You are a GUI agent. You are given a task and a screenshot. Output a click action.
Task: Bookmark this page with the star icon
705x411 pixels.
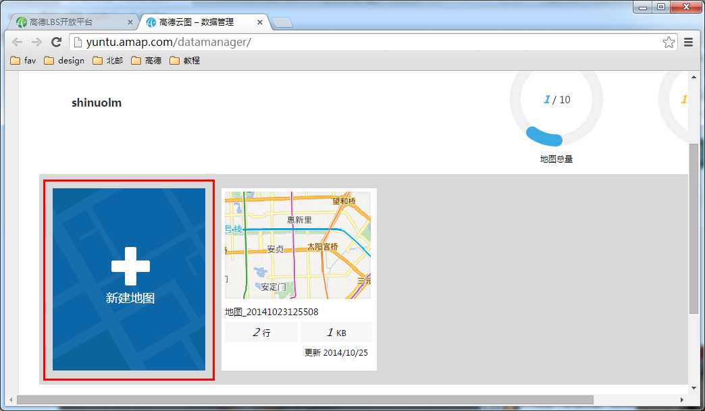[x=669, y=43]
